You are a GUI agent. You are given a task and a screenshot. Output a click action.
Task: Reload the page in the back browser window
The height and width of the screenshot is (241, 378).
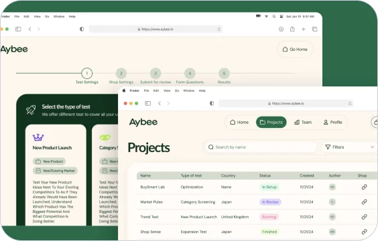click(x=219, y=29)
